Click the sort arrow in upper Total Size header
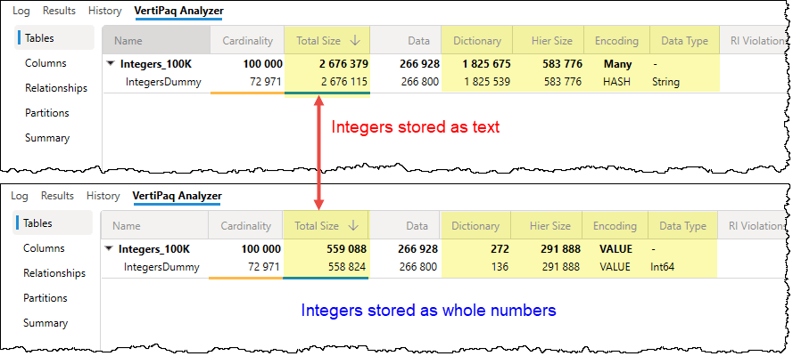The width and height of the screenshot is (793, 356). (x=355, y=40)
